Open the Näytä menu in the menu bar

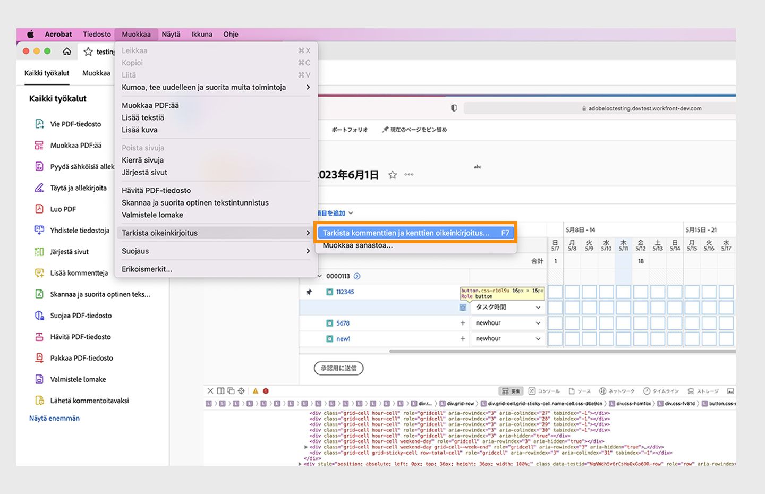click(171, 34)
